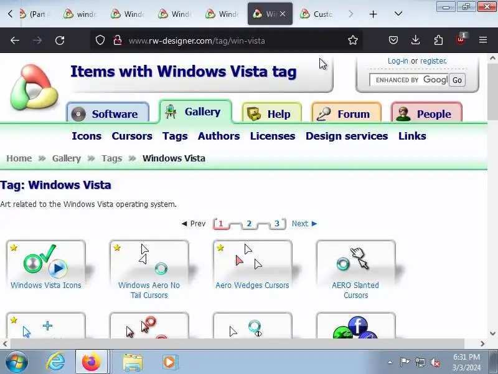This screenshot has width=498, height=374.
Task: Select page 1 of pagination
Action: tap(221, 224)
